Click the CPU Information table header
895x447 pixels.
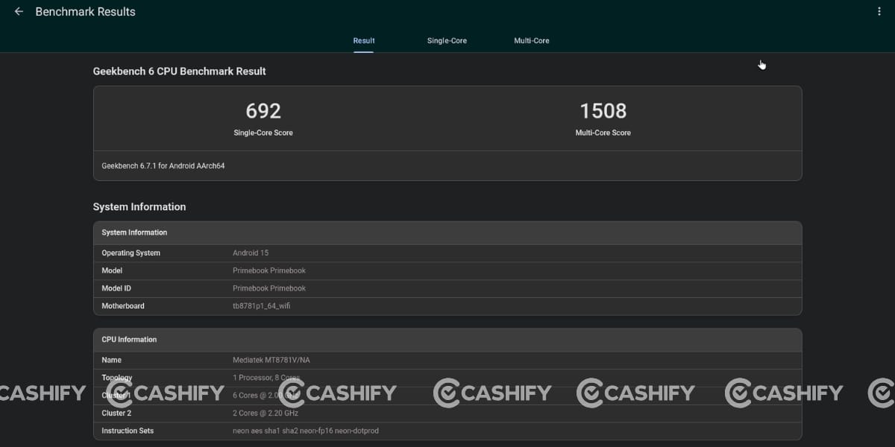(x=447, y=340)
